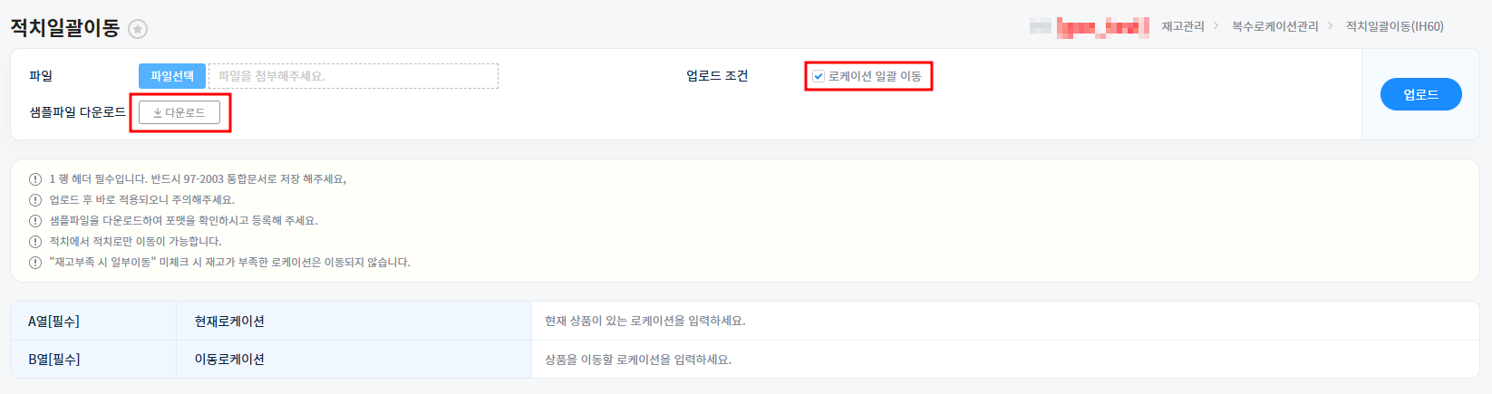
Task: Go to 복수로케이션관리 breadcrumb item
Action: [1274, 26]
